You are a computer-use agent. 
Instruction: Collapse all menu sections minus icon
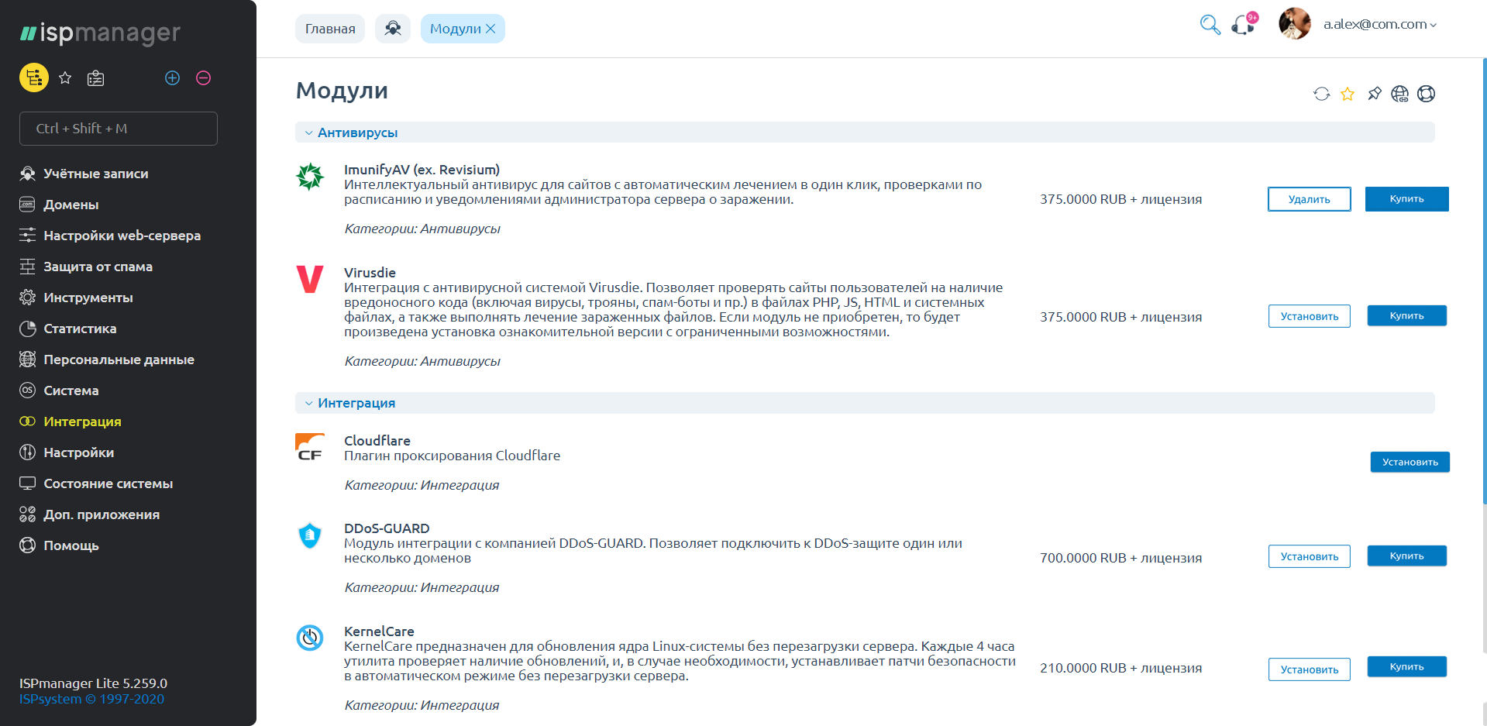(204, 77)
